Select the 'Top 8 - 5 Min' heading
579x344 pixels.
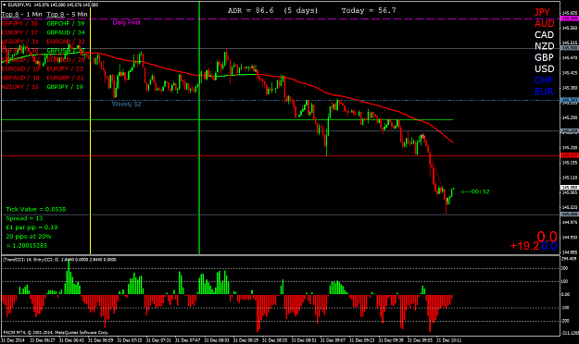pos(67,15)
